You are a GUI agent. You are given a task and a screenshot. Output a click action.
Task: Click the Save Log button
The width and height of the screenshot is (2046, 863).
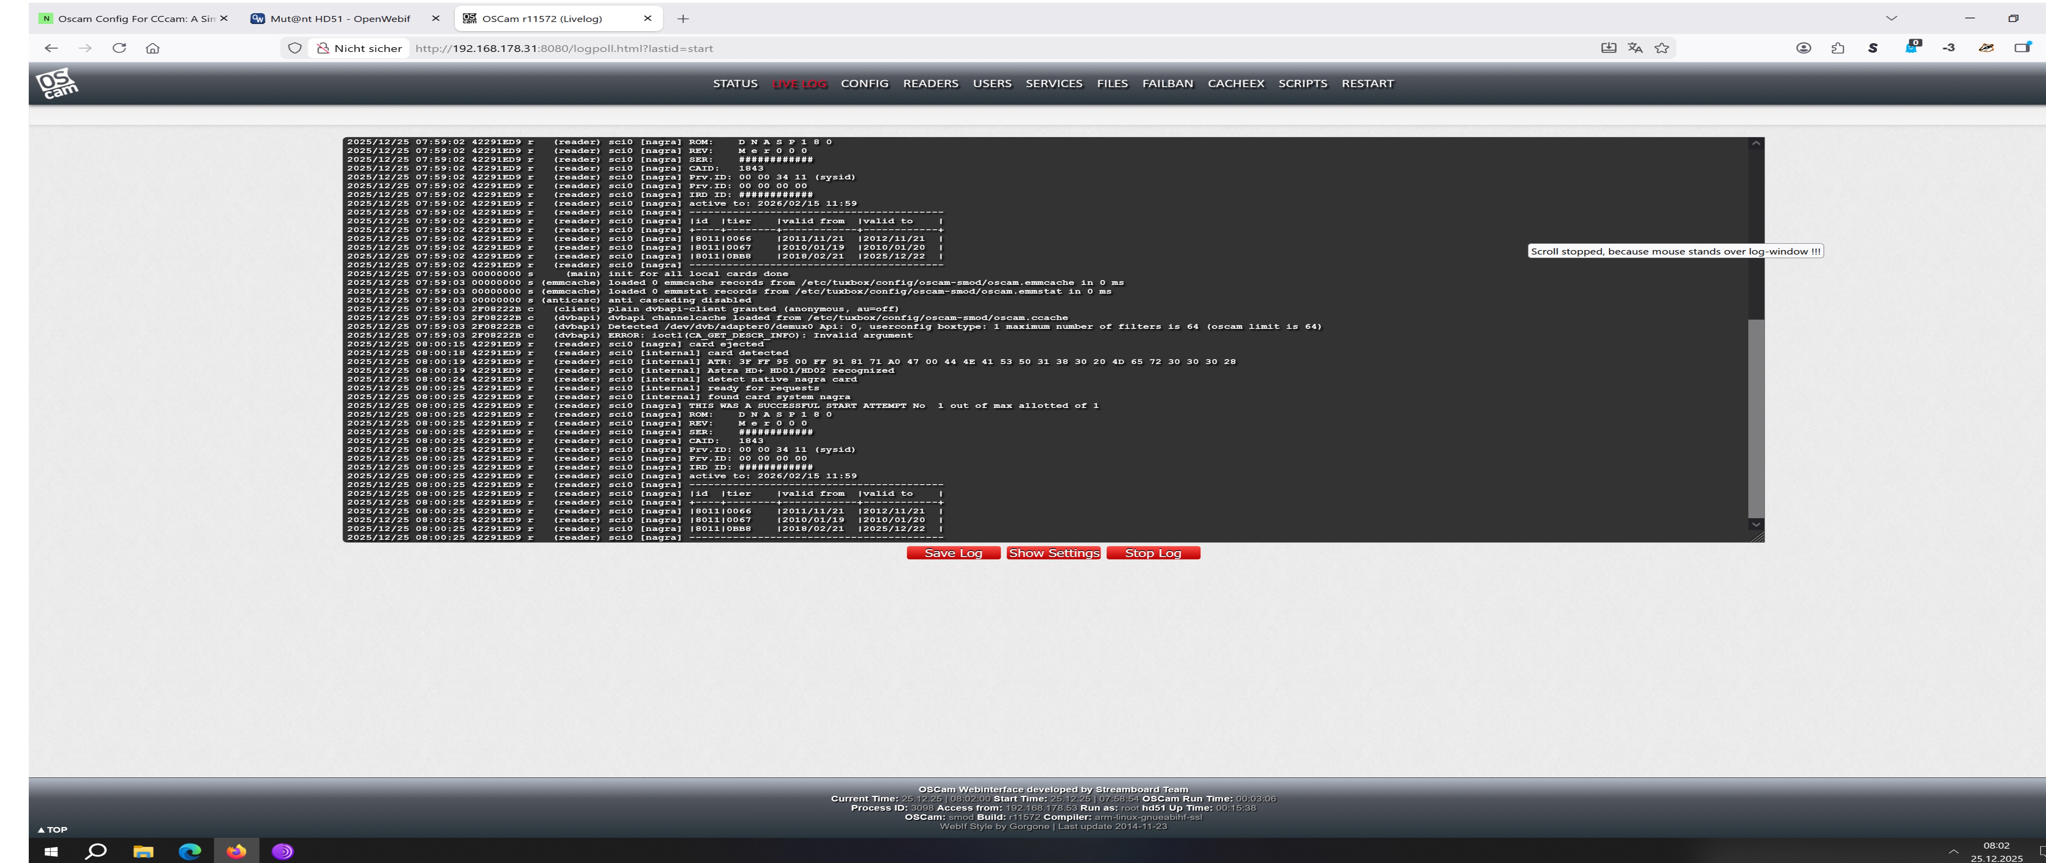(953, 553)
